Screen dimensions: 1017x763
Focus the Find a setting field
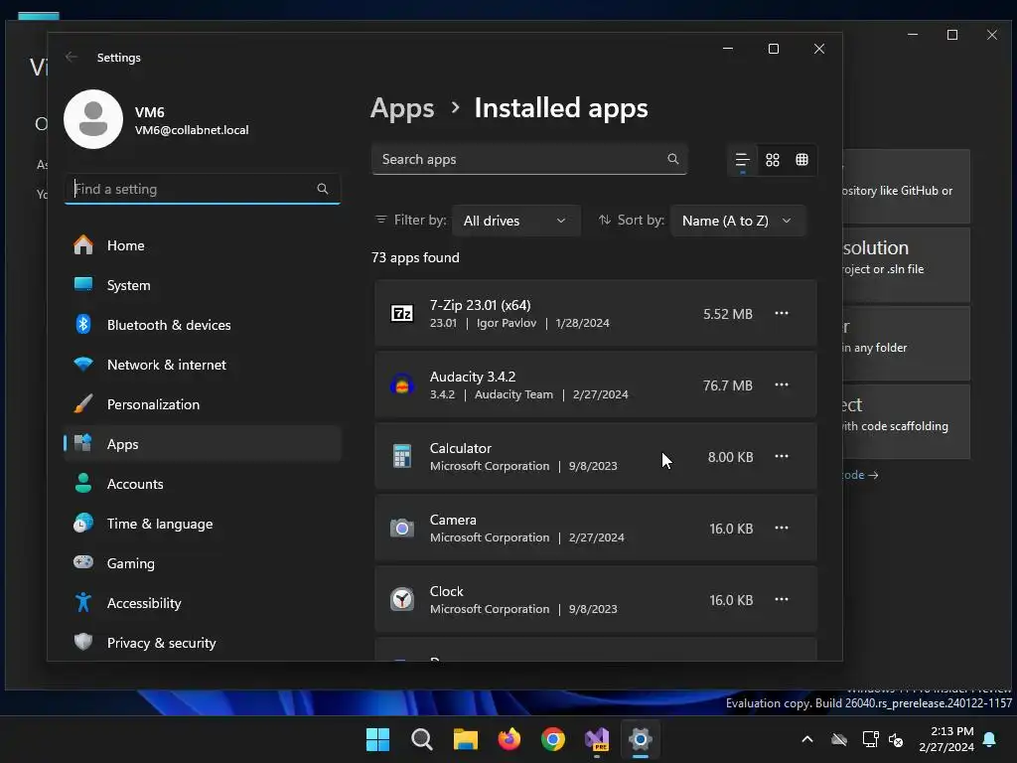click(x=203, y=189)
